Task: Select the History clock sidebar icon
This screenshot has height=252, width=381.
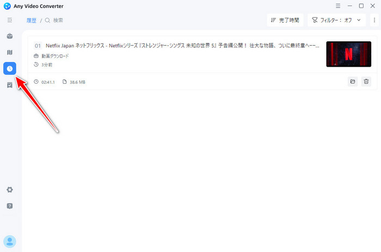Action: (x=10, y=68)
